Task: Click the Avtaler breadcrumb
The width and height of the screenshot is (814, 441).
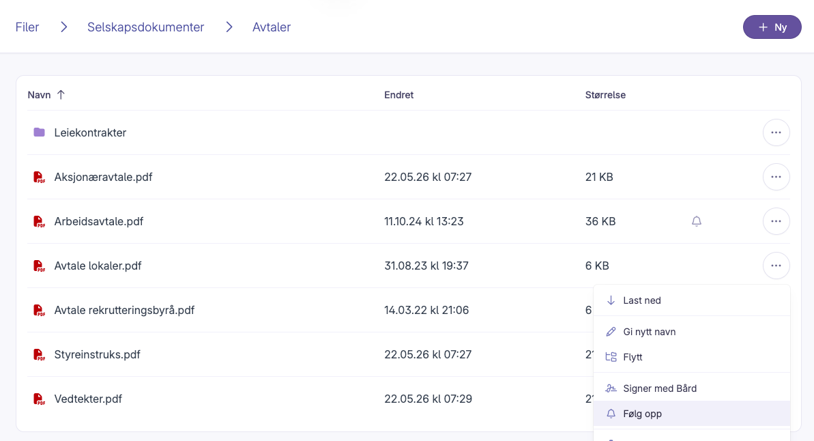Action: point(272,27)
